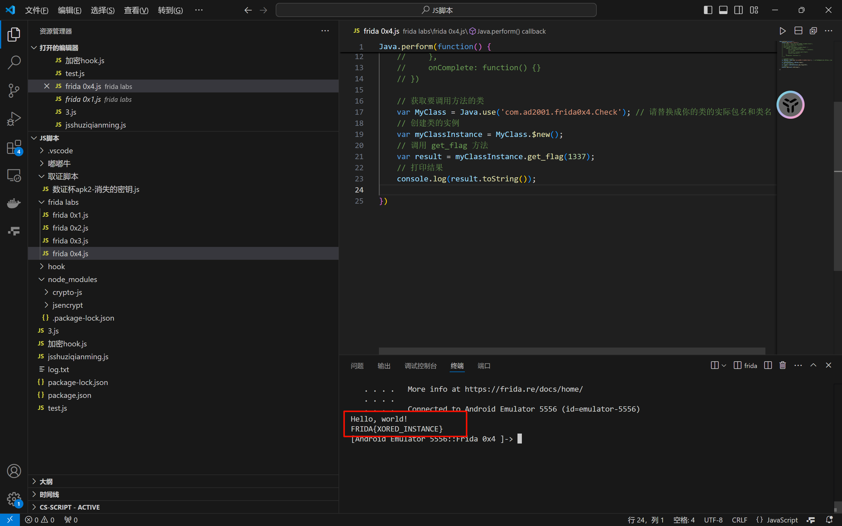Run the current script with play icon
842x526 pixels.
pos(783,31)
